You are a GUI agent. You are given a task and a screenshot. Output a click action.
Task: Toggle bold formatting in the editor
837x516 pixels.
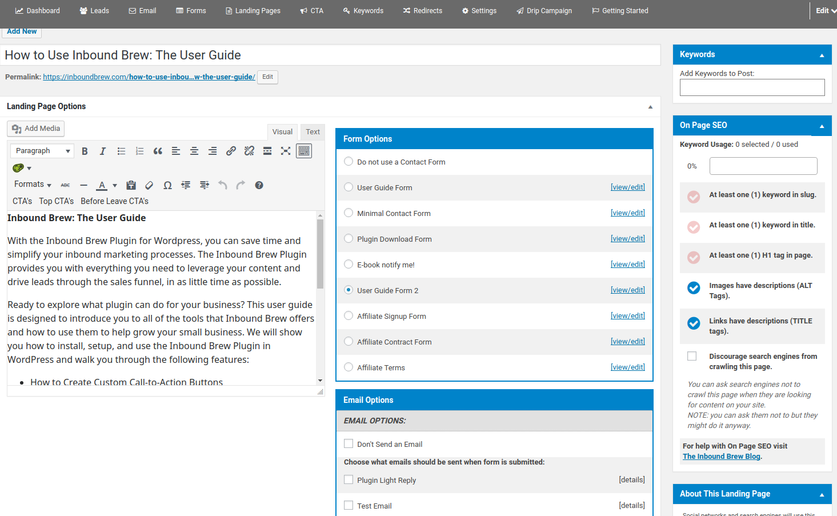tap(85, 151)
